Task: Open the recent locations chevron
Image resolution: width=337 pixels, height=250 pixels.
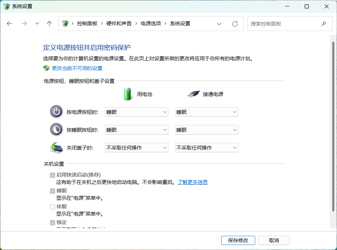Action: click(37, 24)
